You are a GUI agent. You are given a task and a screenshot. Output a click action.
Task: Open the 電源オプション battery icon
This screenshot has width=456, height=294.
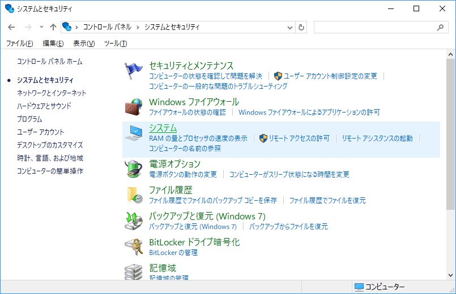[134, 168]
